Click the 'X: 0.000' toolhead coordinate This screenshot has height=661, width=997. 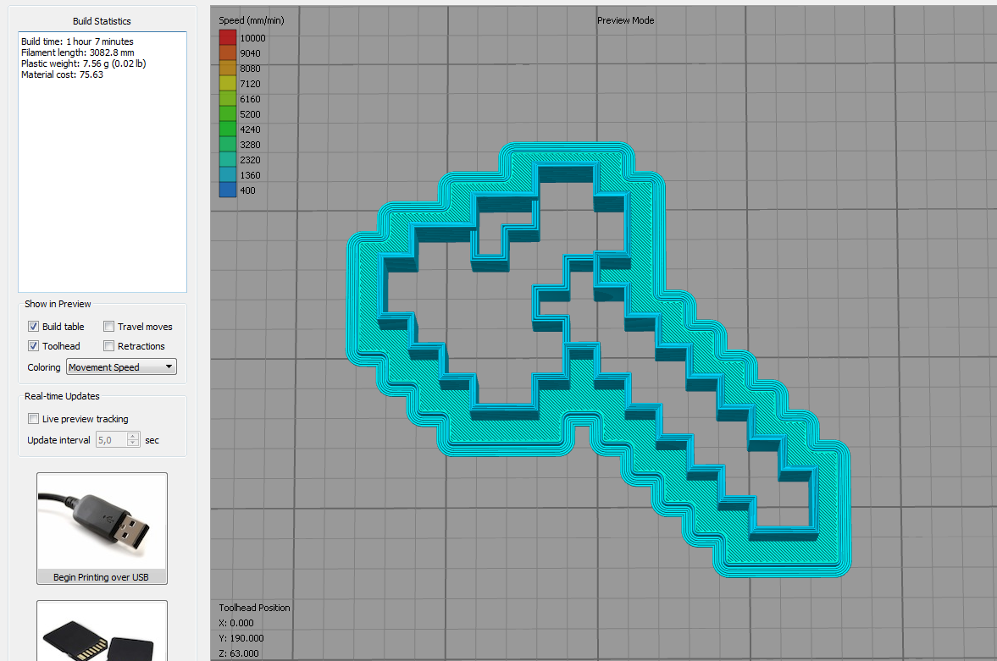coord(235,623)
